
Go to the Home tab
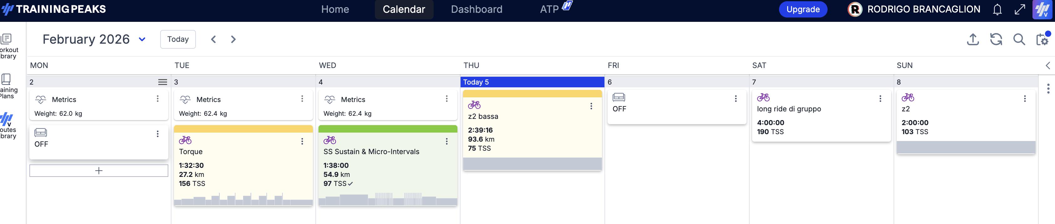pyautogui.click(x=335, y=9)
